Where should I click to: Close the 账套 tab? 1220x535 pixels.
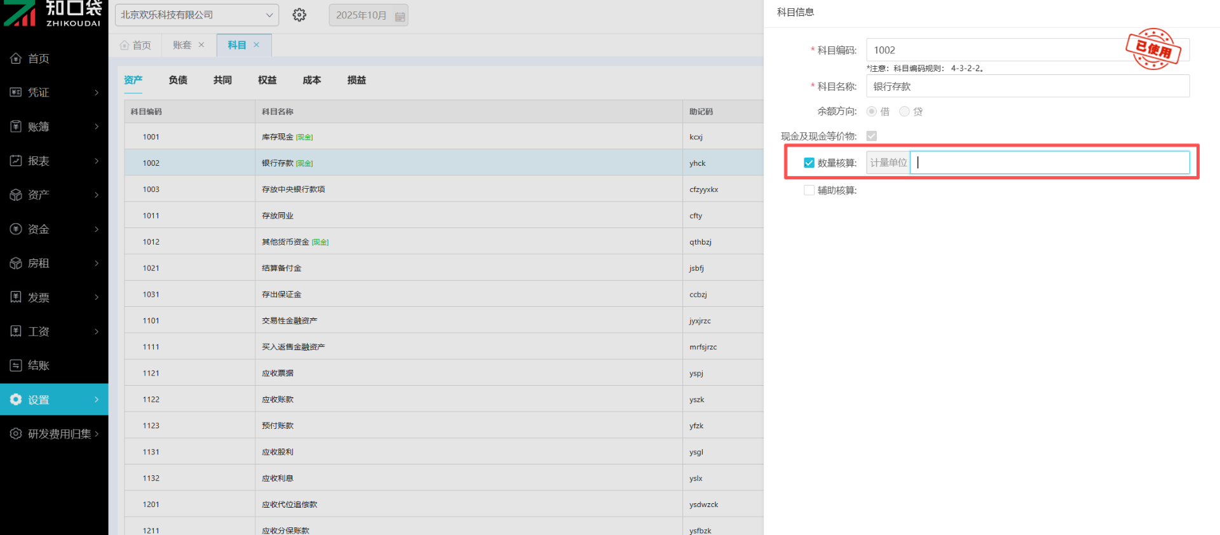click(x=201, y=45)
